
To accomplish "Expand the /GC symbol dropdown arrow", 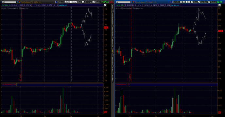I will (17, 2).
